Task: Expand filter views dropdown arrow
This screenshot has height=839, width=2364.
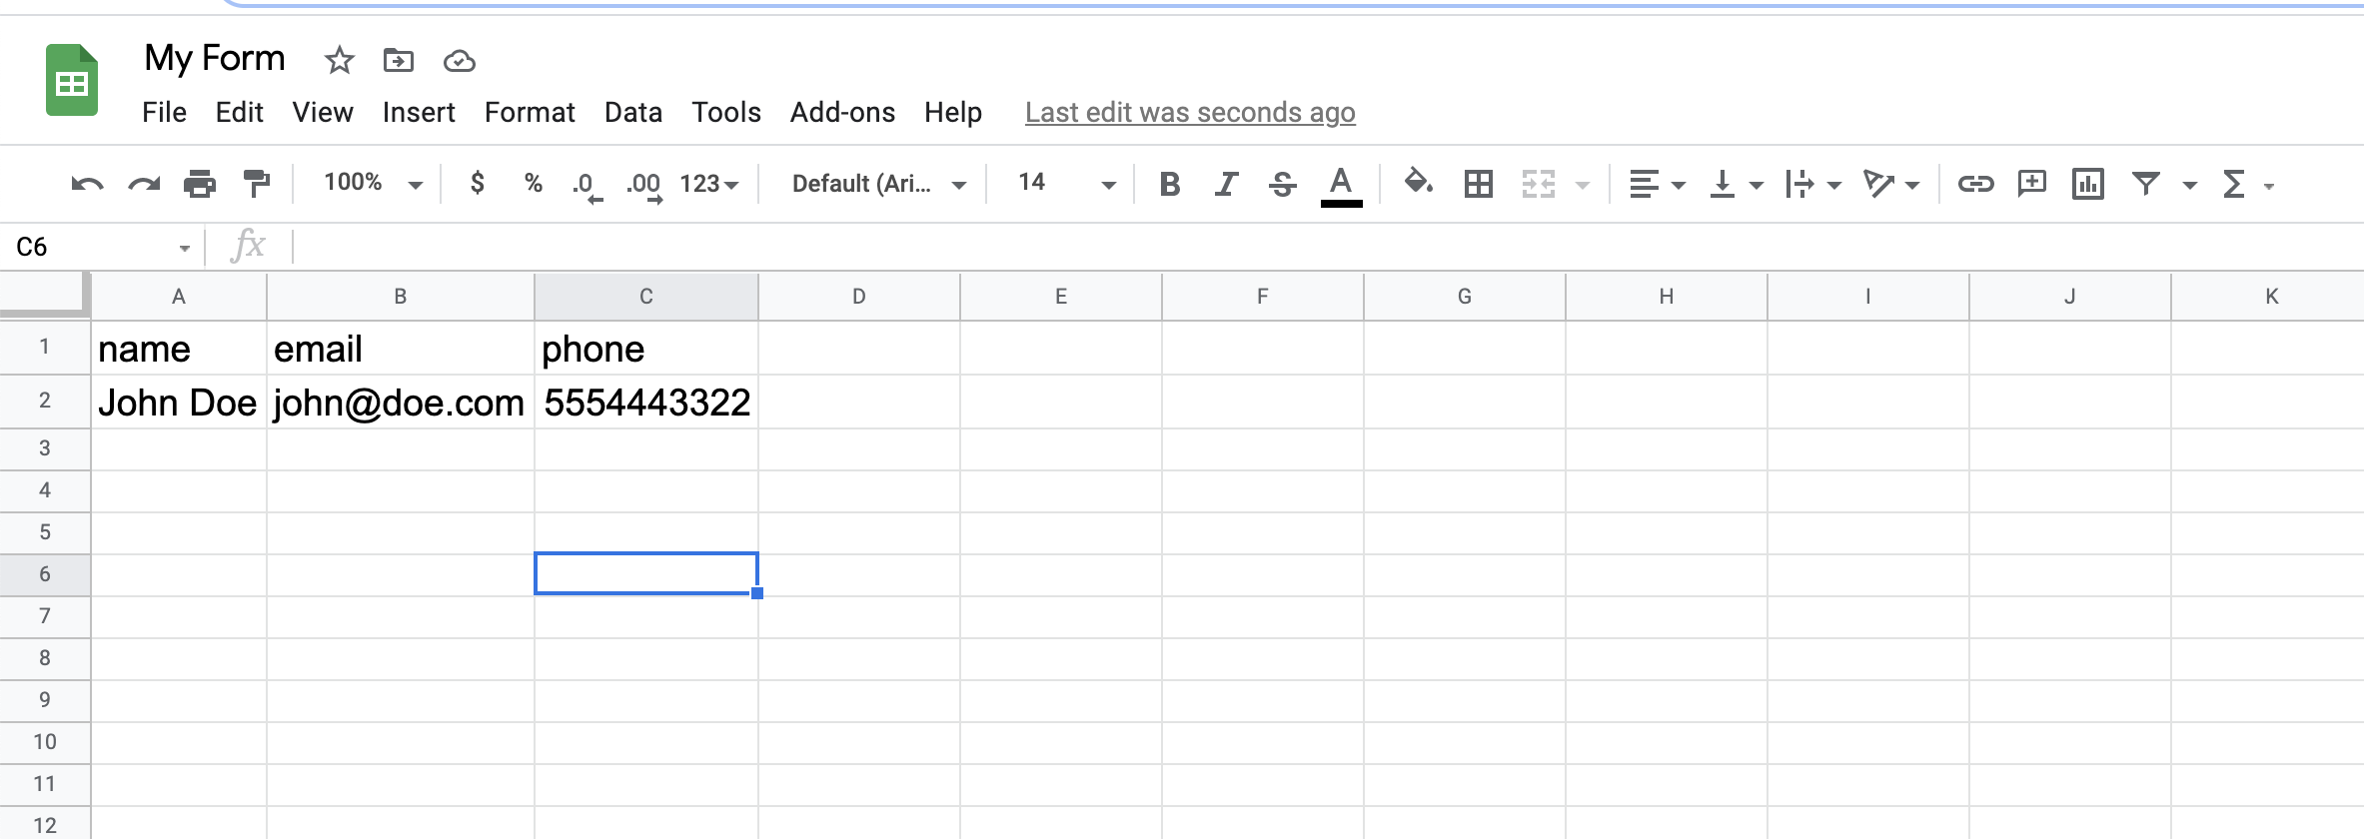Action: [x=2190, y=185]
